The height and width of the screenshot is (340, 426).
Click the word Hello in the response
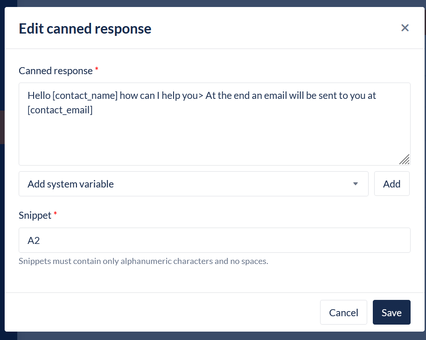pos(39,96)
